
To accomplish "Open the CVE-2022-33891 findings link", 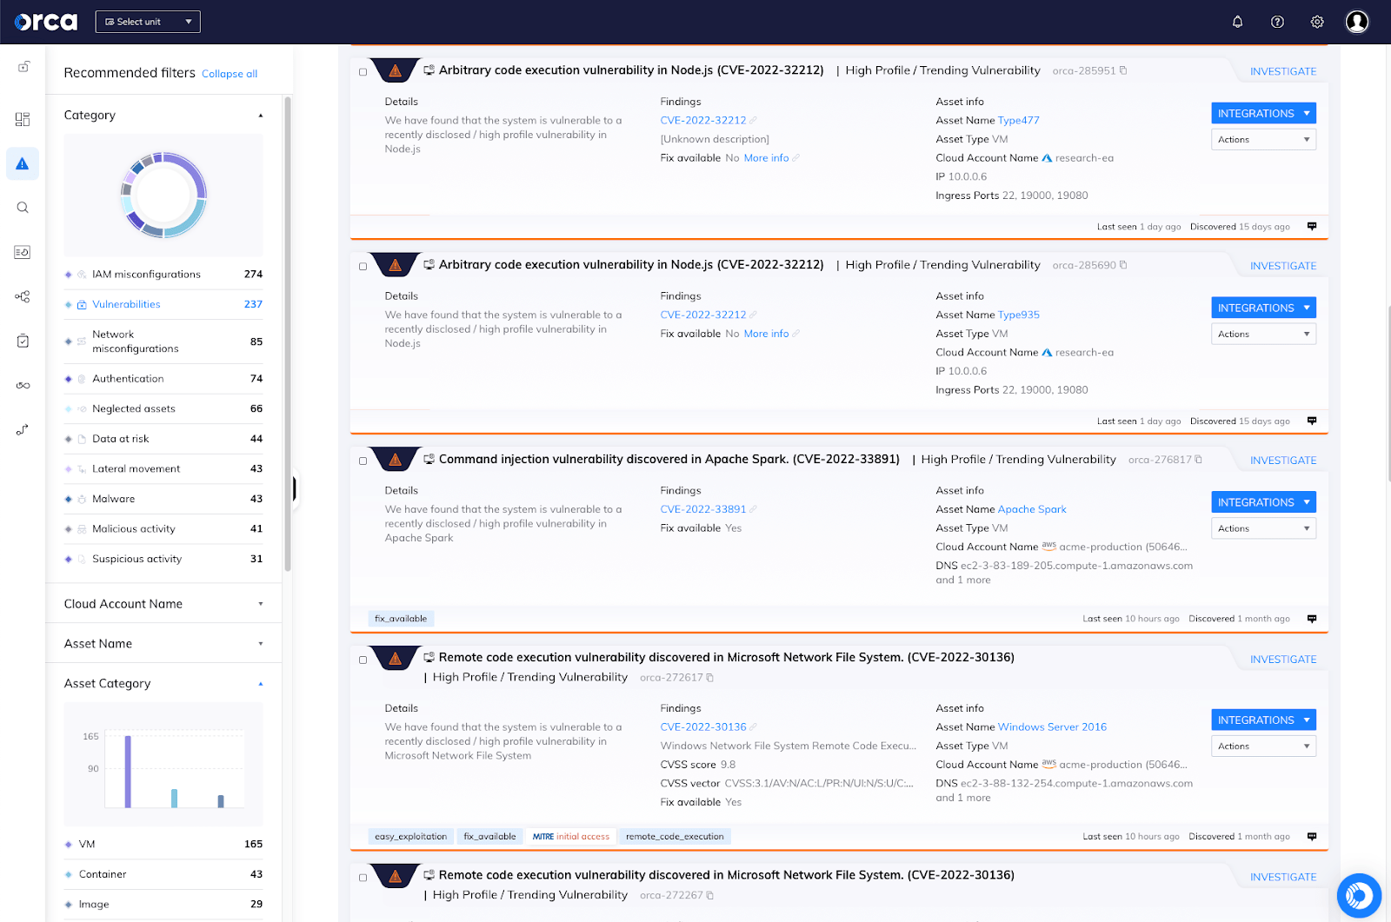I will coord(702,508).
